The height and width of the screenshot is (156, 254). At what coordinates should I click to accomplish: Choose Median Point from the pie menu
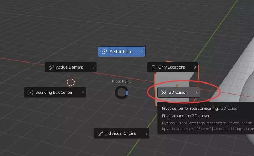[121, 52]
